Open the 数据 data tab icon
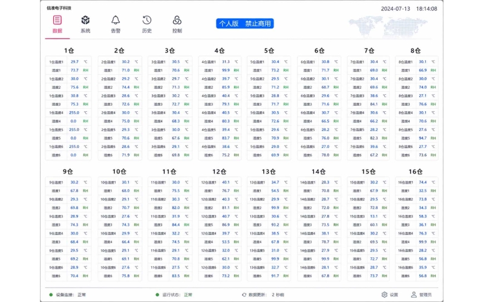This screenshot has height=302, width=484. click(x=57, y=21)
